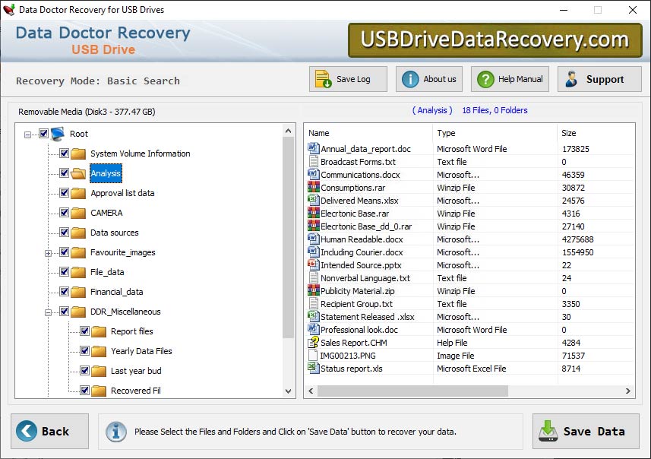This screenshot has height=459, width=651.
Task: Click the green Save Data download icon
Action: click(548, 431)
